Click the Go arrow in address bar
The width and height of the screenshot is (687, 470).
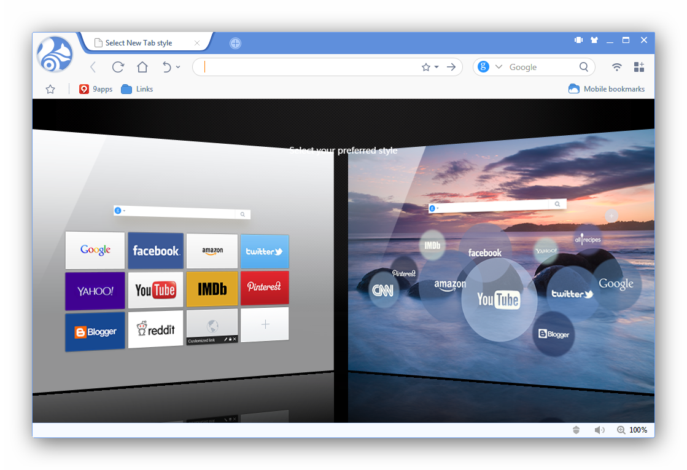point(451,67)
